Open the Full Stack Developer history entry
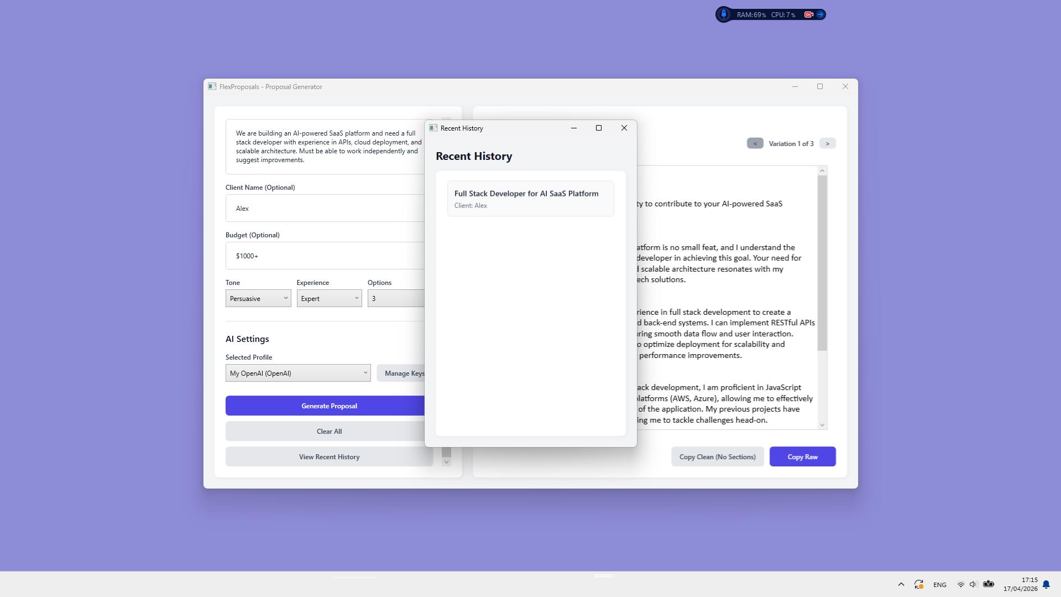The width and height of the screenshot is (1061, 597). [530, 199]
